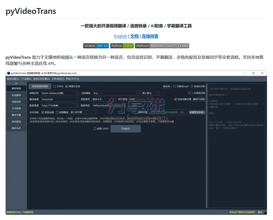Viewport: 273px width, 220px height.
Task: Click the 网络代理 input field
Action: tap(169, 112)
